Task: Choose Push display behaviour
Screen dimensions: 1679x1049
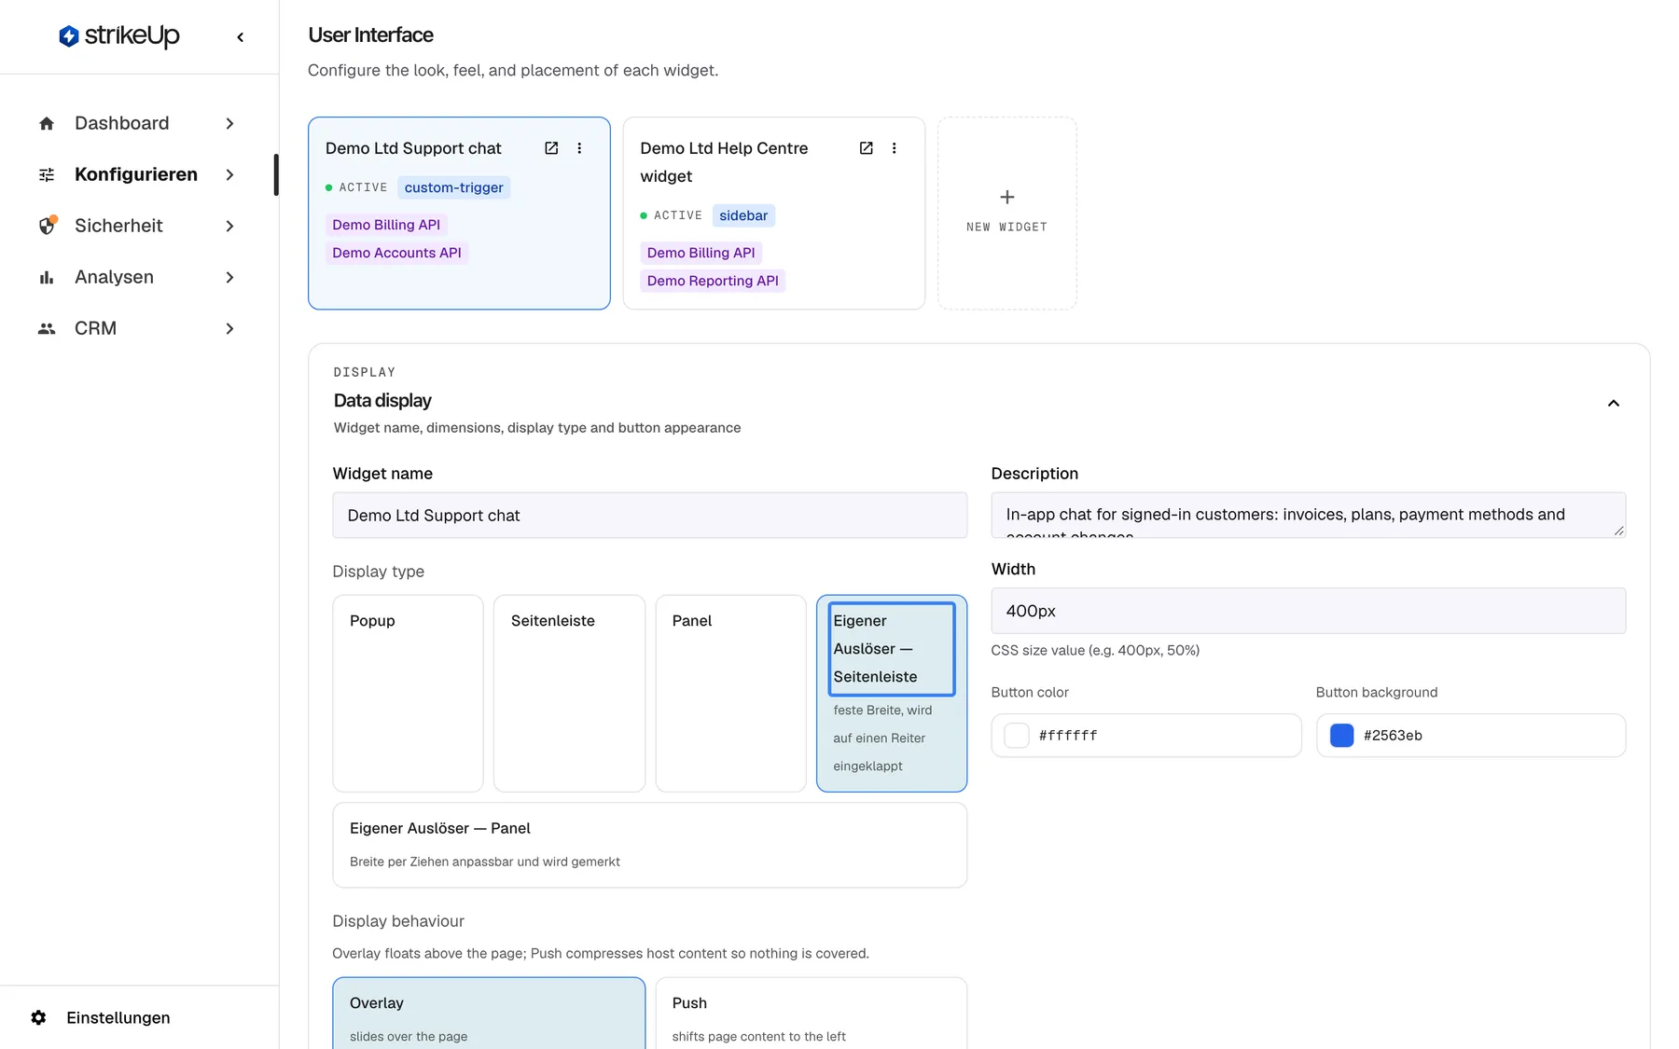Action: point(812,1014)
